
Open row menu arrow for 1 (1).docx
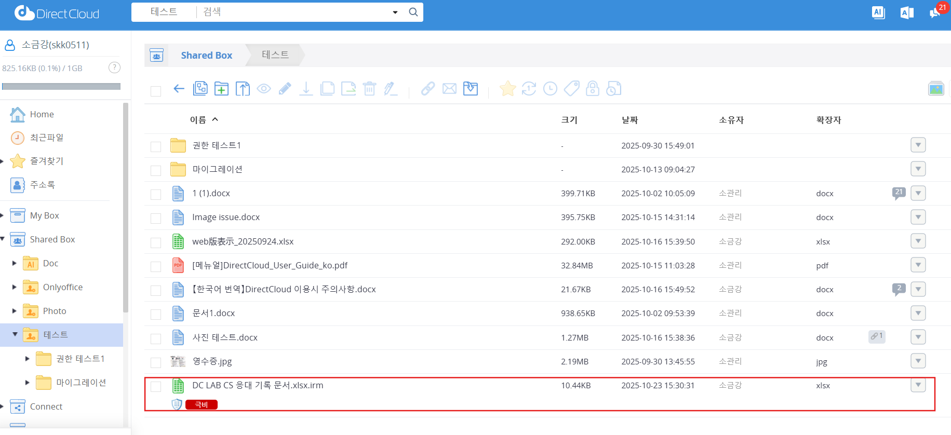[x=918, y=193]
